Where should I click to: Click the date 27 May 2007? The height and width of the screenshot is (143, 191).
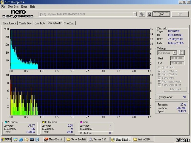[x=175, y=39]
